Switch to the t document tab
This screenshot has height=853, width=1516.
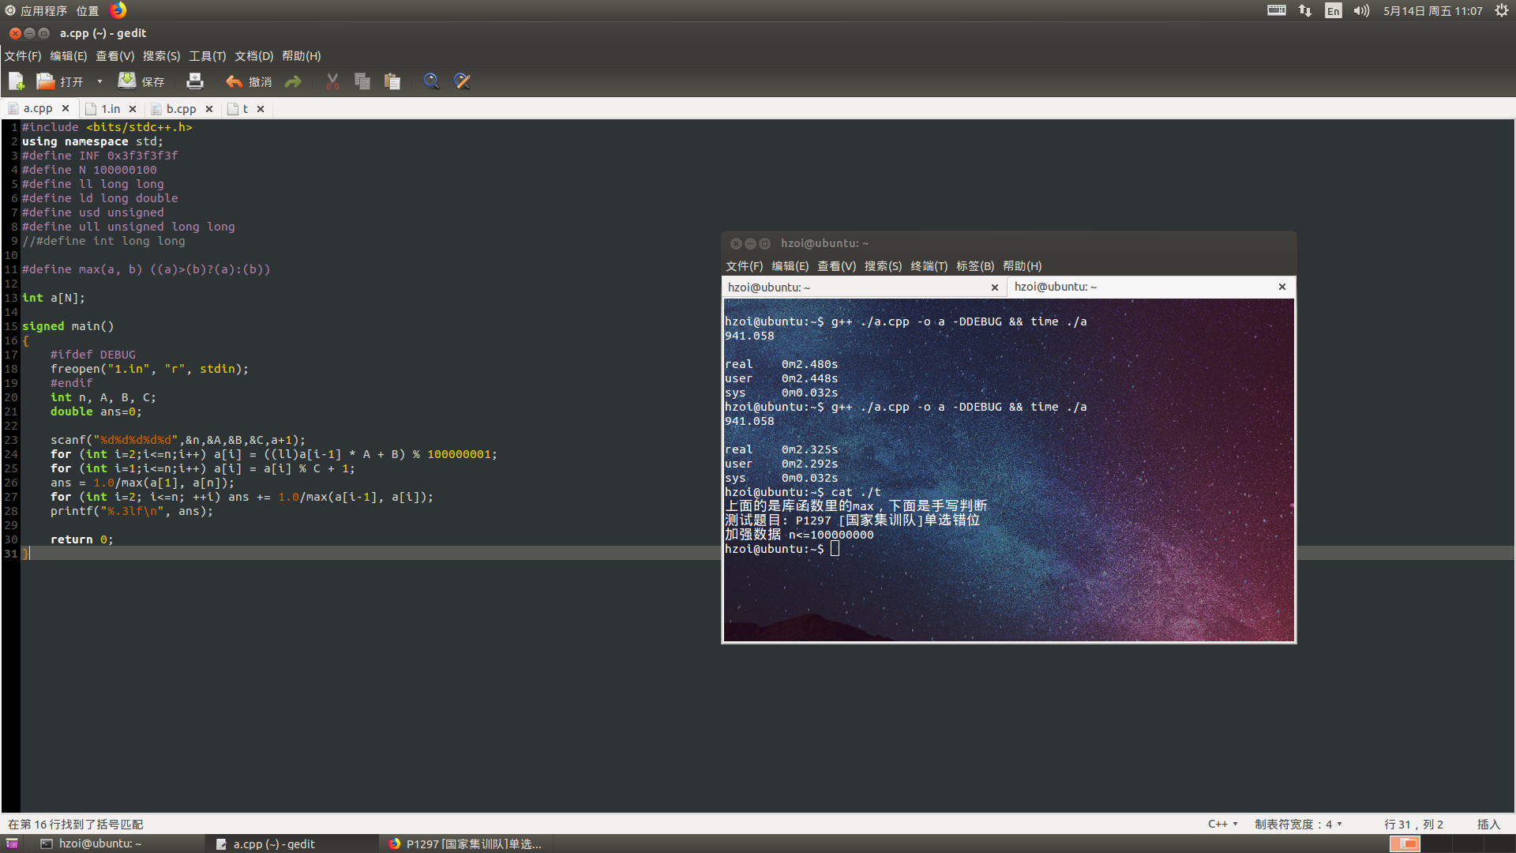pos(245,109)
